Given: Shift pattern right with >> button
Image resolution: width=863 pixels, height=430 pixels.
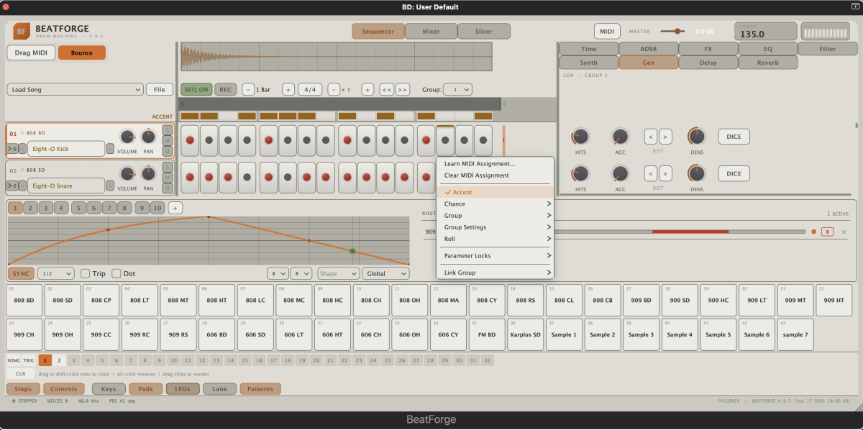Looking at the screenshot, I should pyautogui.click(x=403, y=90).
